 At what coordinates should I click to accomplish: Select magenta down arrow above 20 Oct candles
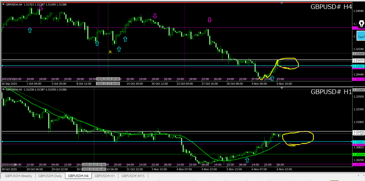pos(155,16)
